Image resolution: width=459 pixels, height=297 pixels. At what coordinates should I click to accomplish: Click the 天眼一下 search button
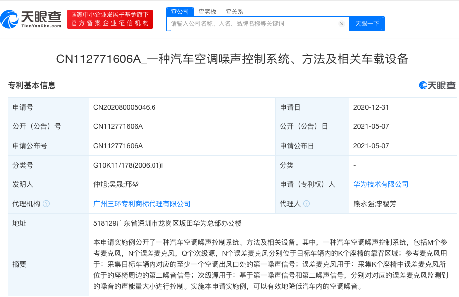click(x=367, y=24)
